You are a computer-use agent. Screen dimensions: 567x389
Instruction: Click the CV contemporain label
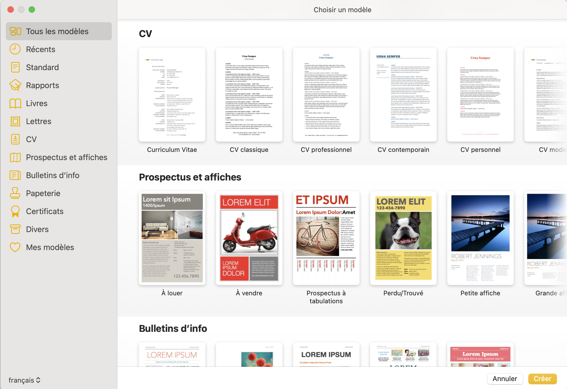pyautogui.click(x=403, y=150)
